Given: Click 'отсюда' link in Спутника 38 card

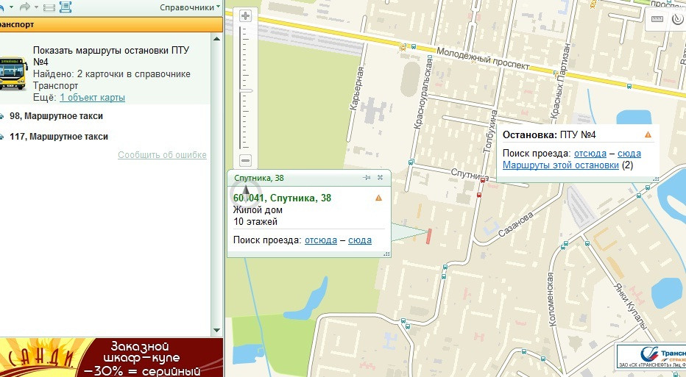Looking at the screenshot, I should pos(321,240).
